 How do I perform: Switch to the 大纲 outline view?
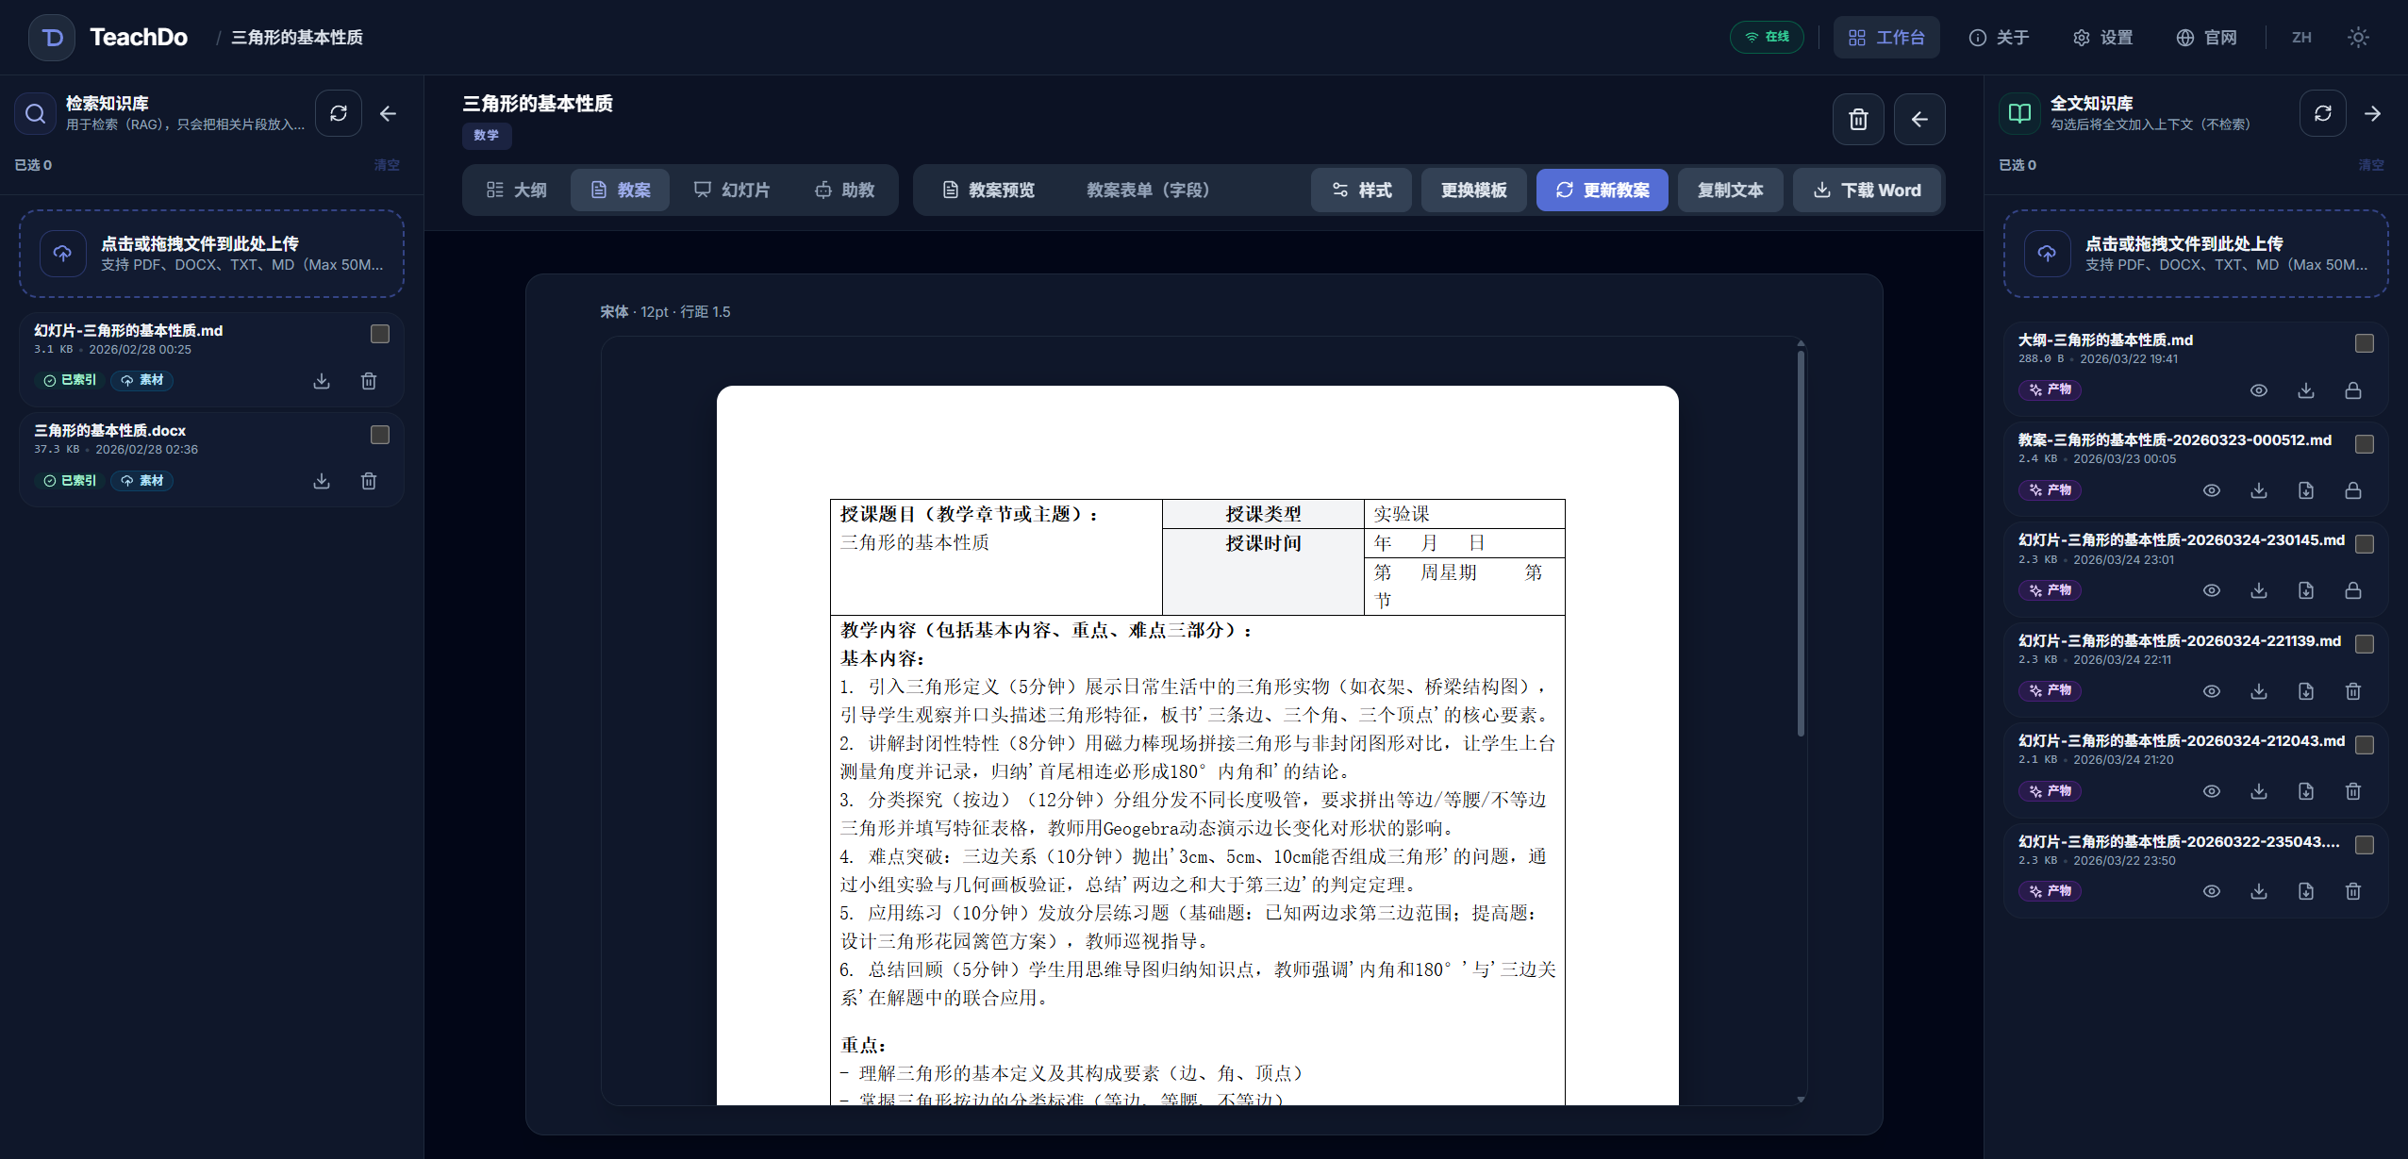pos(515,190)
